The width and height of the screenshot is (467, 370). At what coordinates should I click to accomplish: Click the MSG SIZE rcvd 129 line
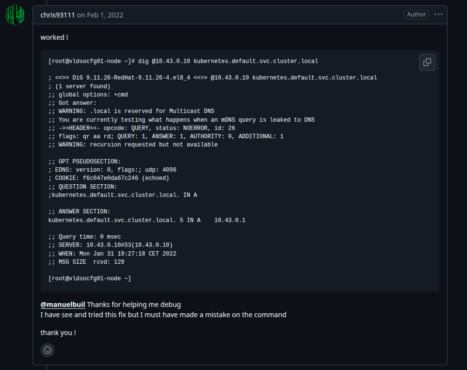click(86, 262)
